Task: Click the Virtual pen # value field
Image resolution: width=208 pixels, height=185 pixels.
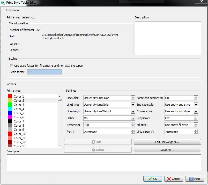Action: point(179,132)
